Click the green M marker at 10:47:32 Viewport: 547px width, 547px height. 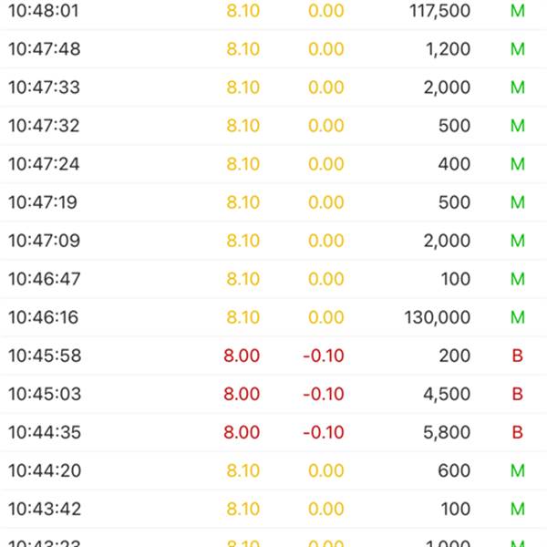[518, 126]
